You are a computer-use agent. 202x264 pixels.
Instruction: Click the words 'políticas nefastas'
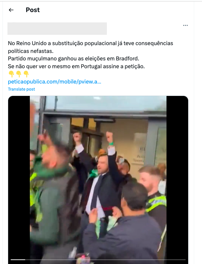31,51
